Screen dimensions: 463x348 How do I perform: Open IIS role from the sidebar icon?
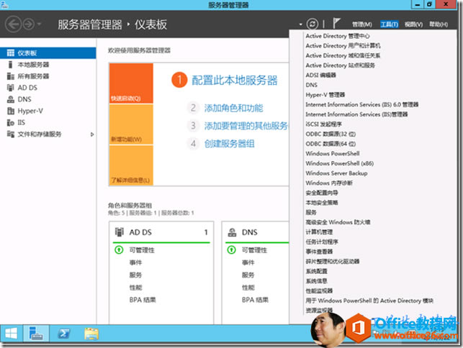point(11,123)
